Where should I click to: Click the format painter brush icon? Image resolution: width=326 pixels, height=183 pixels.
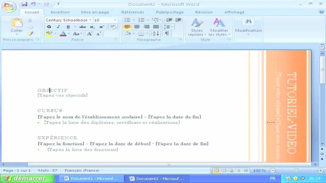pyautogui.click(x=30, y=34)
